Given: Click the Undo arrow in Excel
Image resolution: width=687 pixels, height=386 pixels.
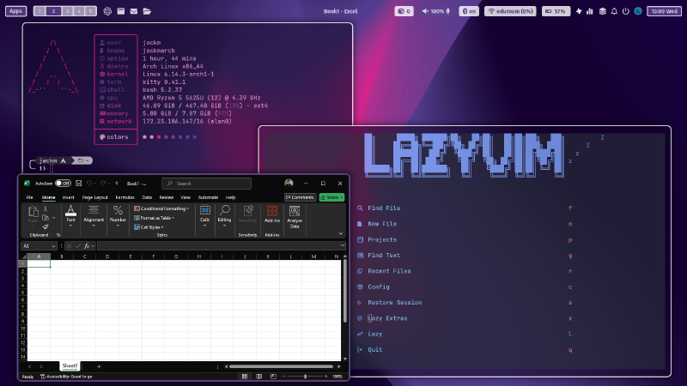Looking at the screenshot, I should point(89,184).
